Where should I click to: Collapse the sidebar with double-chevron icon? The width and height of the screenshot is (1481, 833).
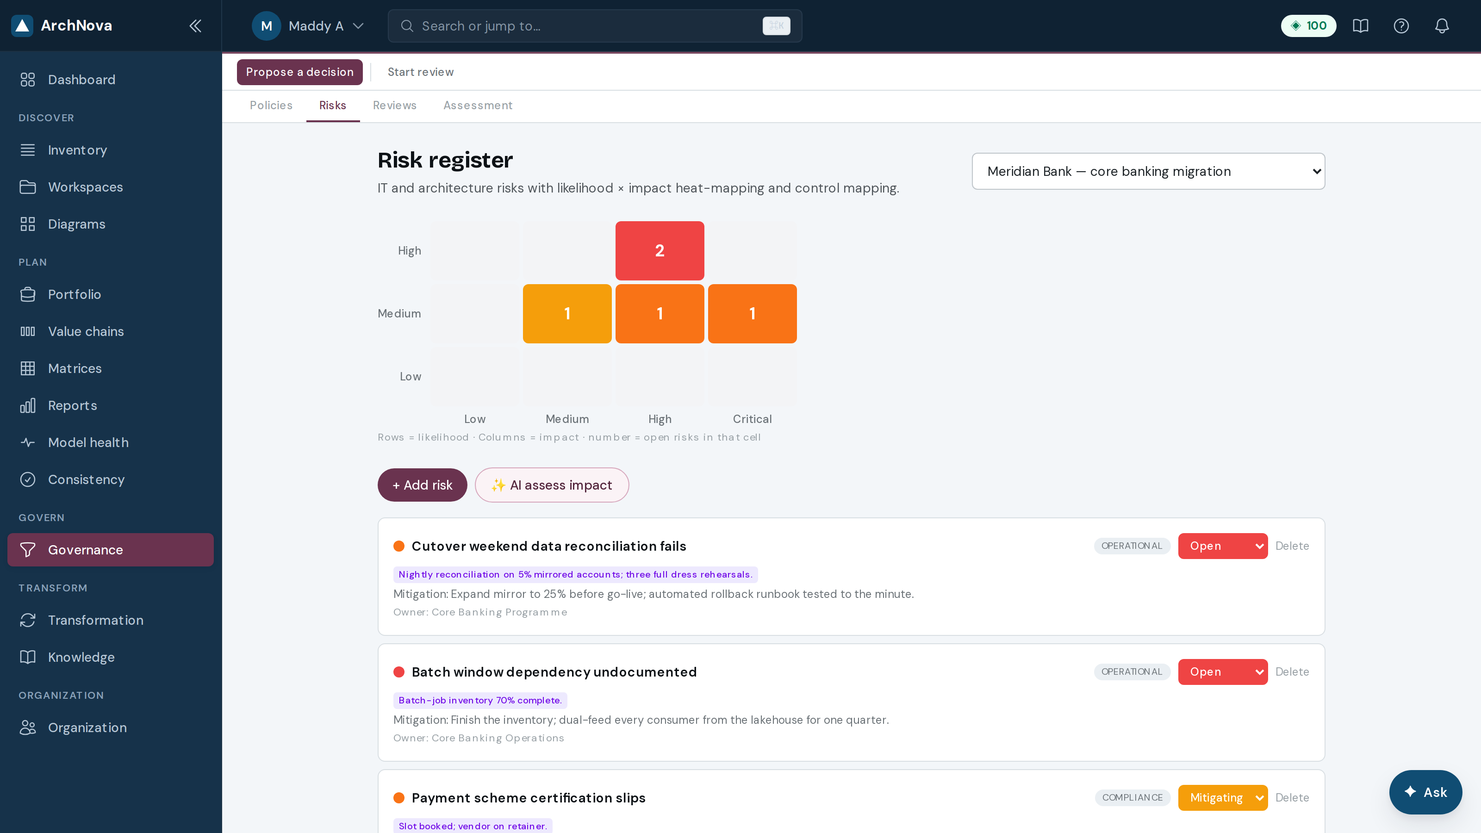[x=195, y=26]
